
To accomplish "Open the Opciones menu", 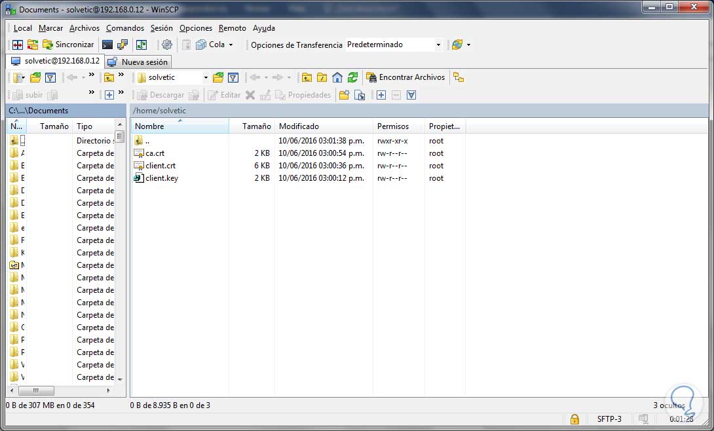I will tap(196, 28).
